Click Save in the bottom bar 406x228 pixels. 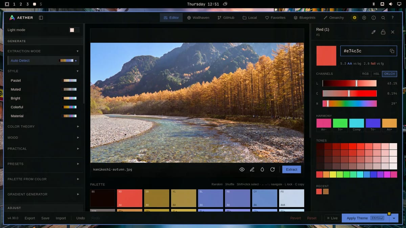click(x=45, y=218)
